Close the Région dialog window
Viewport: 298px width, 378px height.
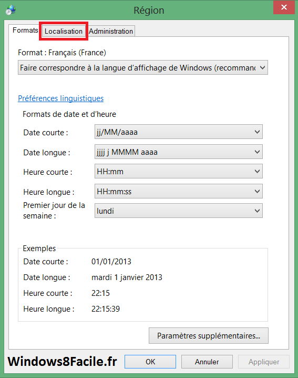click(284, 7)
